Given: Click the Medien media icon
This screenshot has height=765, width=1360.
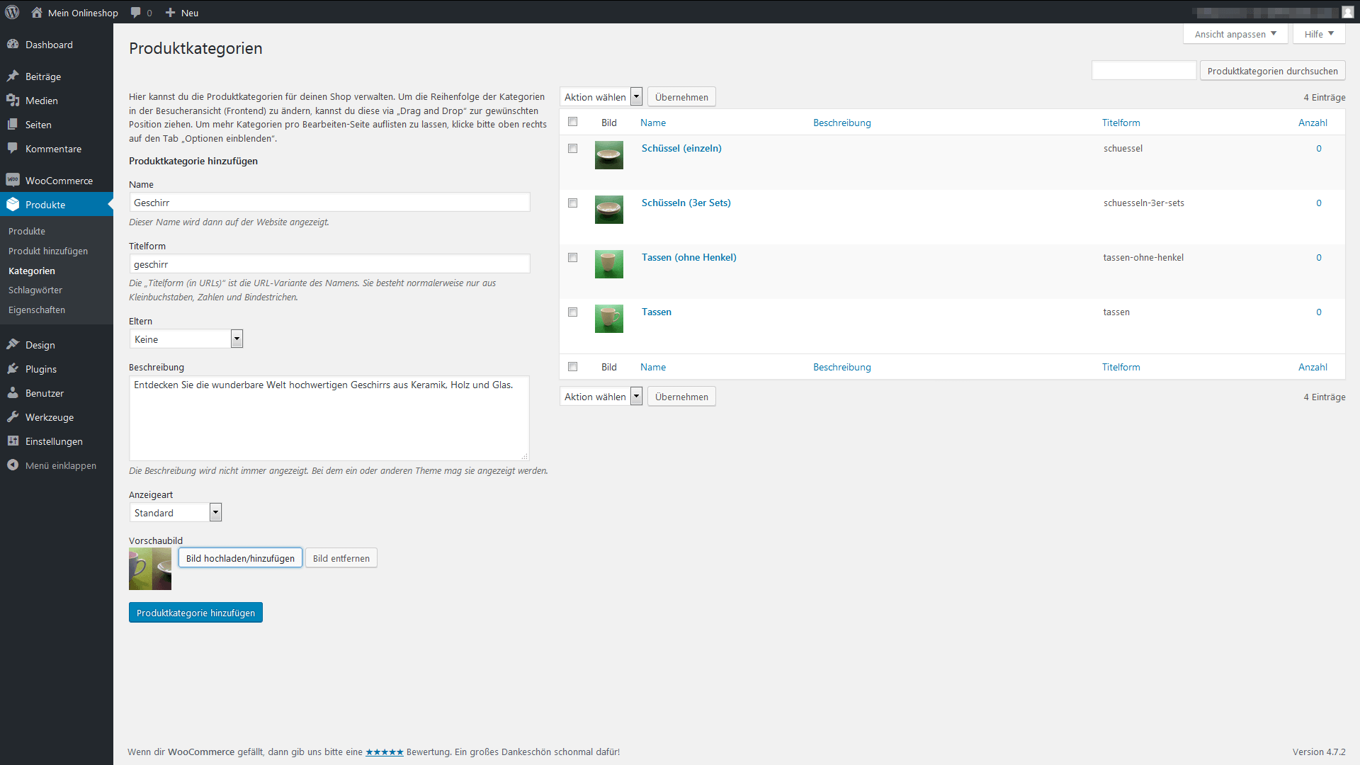Looking at the screenshot, I should tap(13, 100).
